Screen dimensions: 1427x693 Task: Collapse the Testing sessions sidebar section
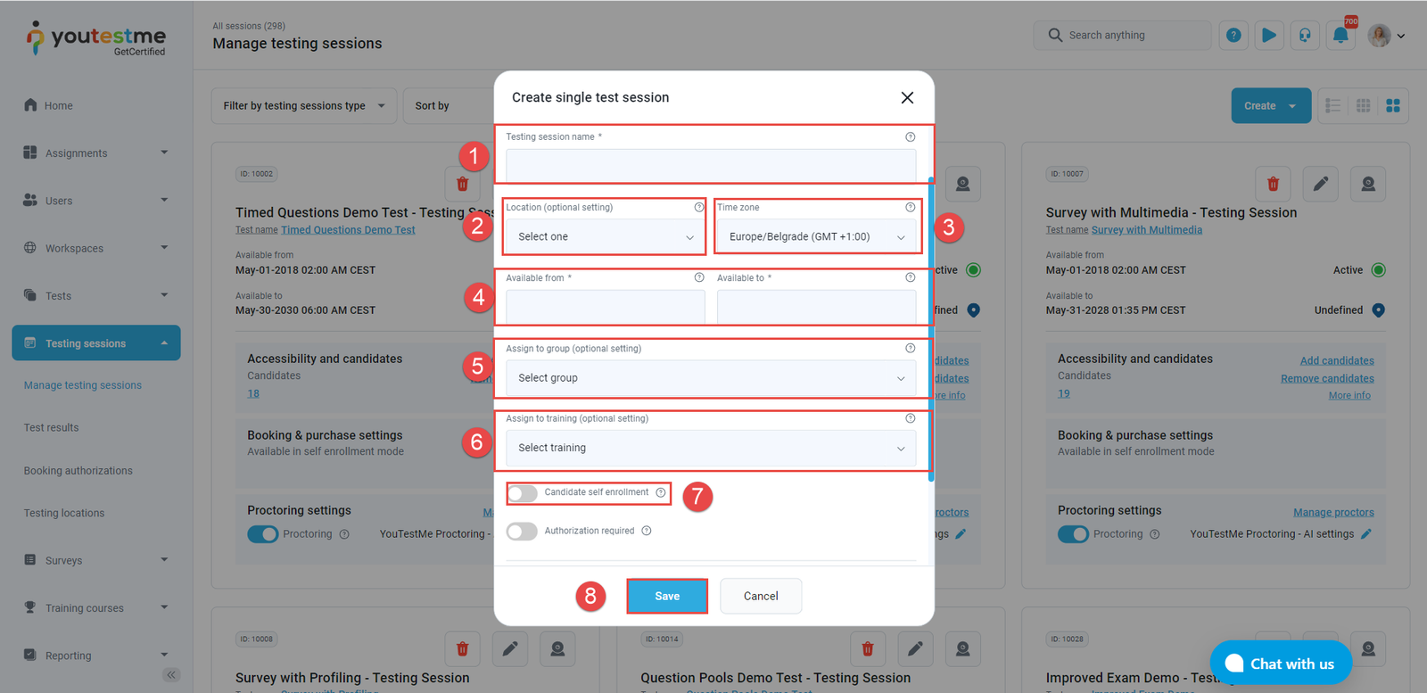tap(96, 343)
